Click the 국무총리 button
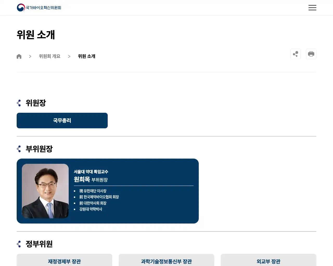Image resolution: width=333 pixels, height=266 pixels. click(62, 121)
